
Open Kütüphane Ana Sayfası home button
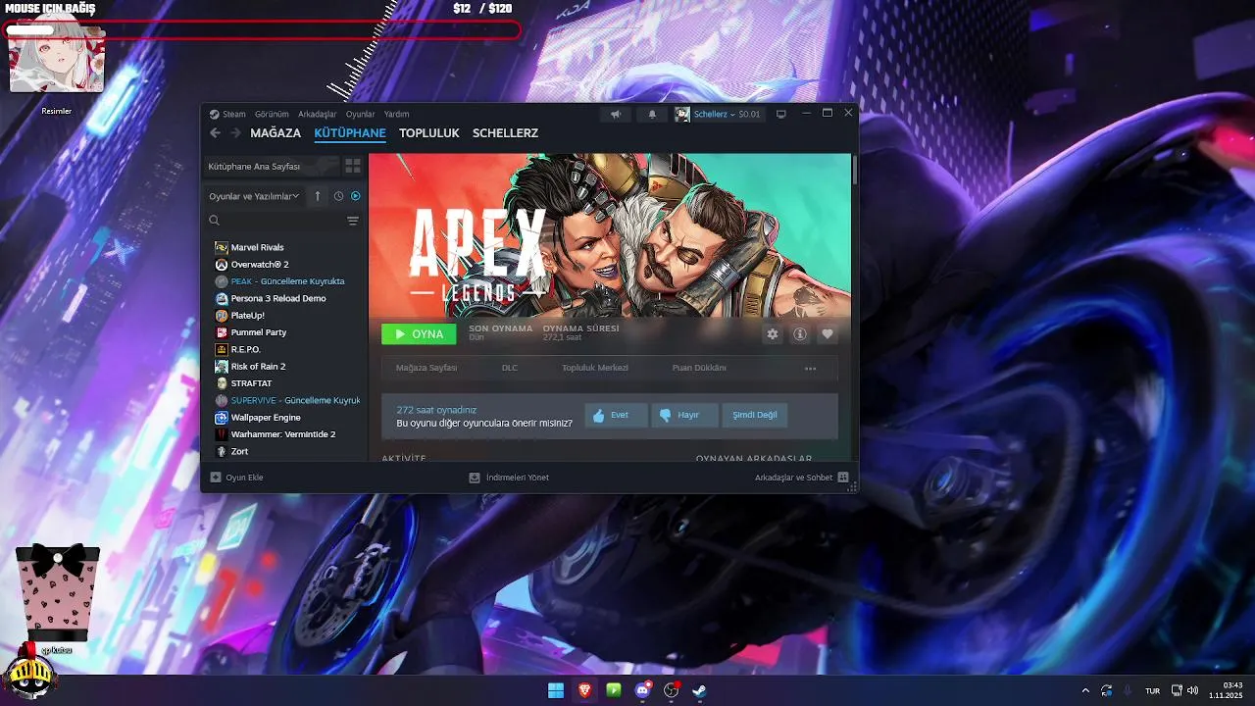[272, 167]
